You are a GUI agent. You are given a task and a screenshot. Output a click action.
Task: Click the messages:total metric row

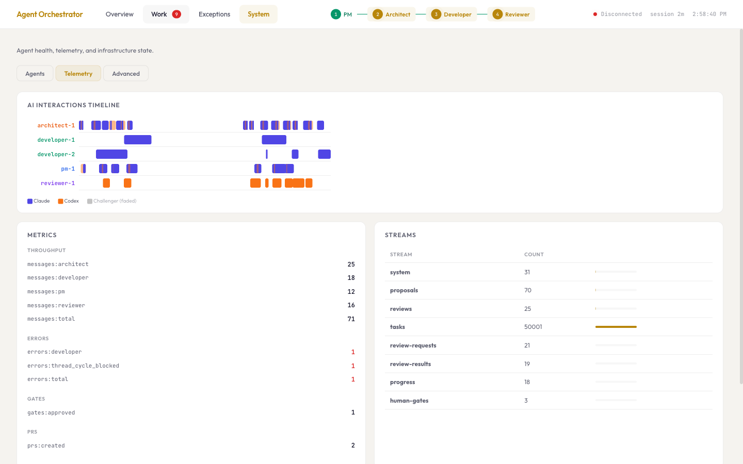click(191, 319)
